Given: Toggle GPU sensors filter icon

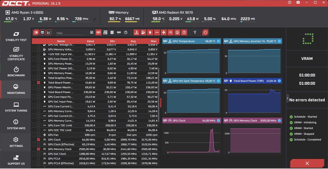Looking at the screenshot, I should click(x=98, y=32).
